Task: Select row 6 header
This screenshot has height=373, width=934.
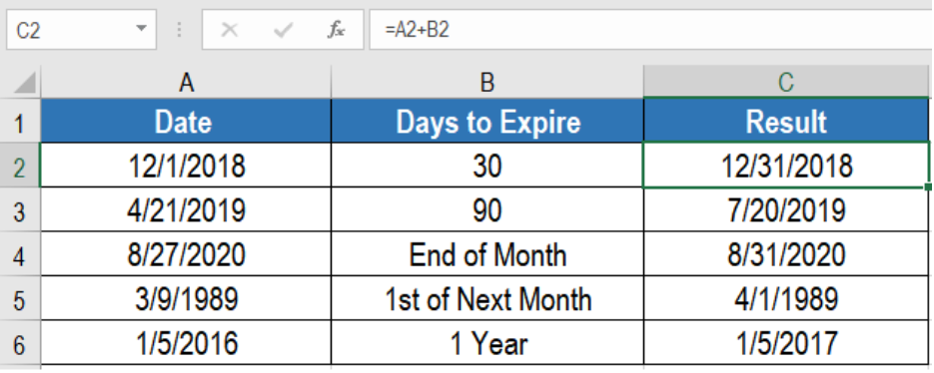Action: pos(20,344)
